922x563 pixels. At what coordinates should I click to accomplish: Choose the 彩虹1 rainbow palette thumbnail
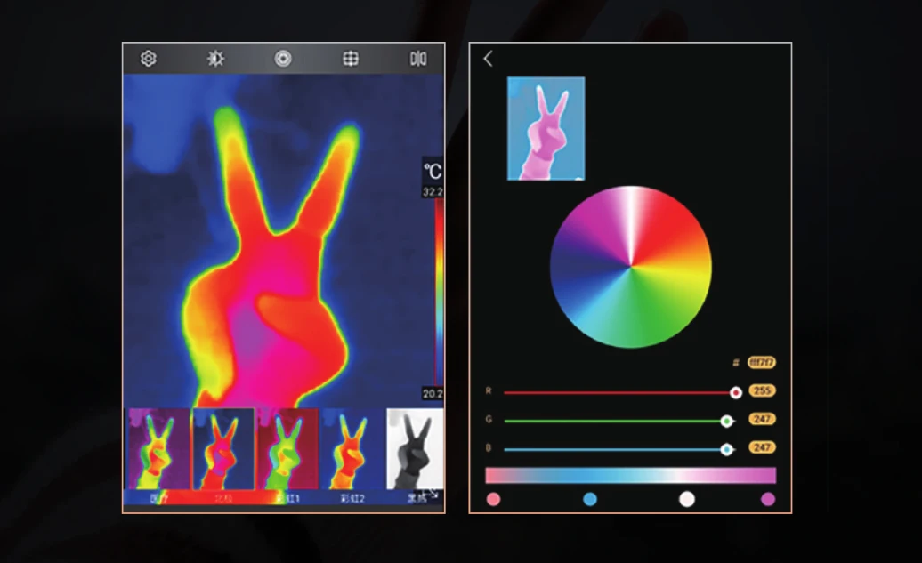(x=287, y=448)
